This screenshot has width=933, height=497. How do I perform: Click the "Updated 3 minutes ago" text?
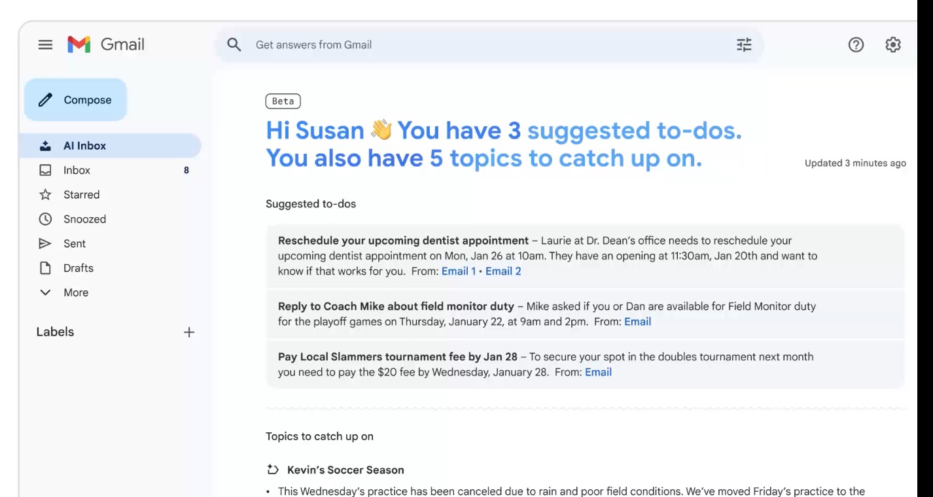(855, 163)
